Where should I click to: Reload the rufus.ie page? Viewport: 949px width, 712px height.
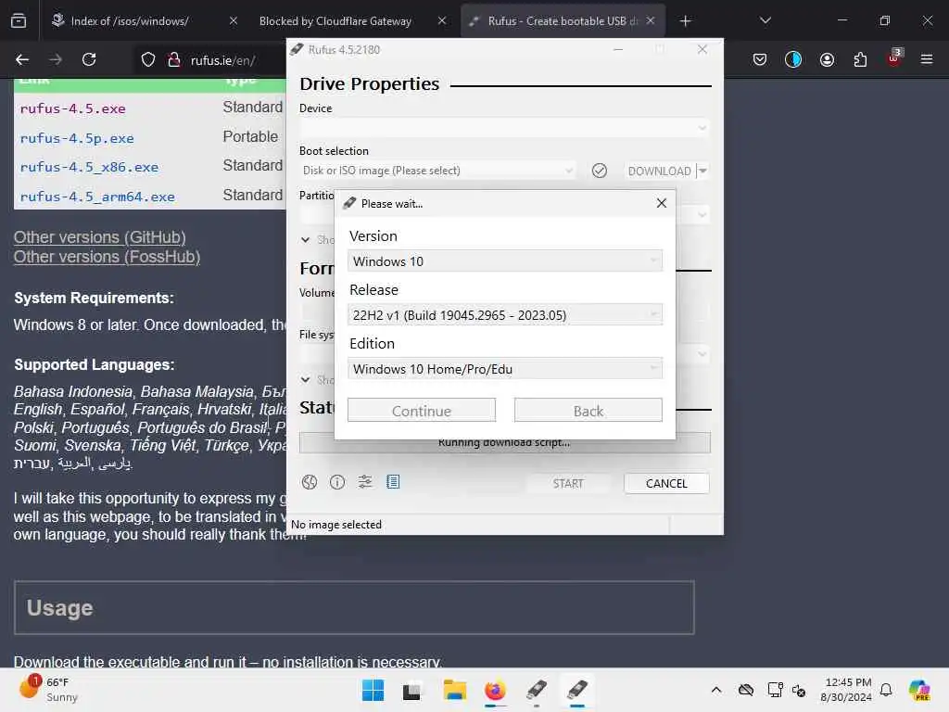tap(89, 59)
